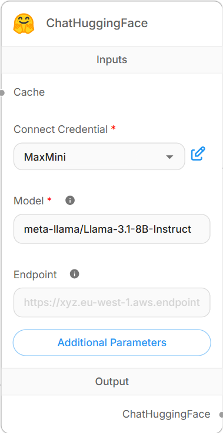The image size is (223, 433).
Task: Click the ChatHuggingFace output label
Action: coord(167,414)
